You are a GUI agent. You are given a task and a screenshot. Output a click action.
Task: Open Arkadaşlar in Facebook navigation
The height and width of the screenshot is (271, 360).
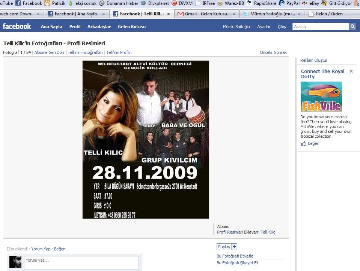coord(99,27)
